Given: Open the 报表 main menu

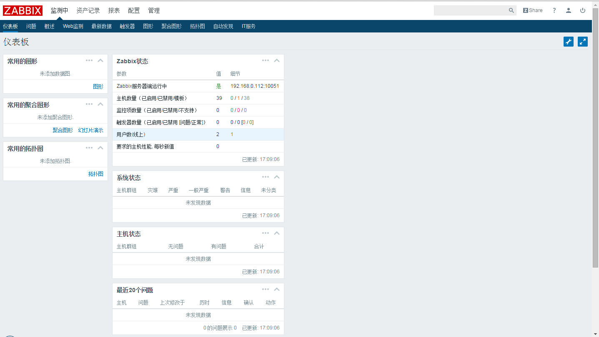Looking at the screenshot, I should 114,10.
